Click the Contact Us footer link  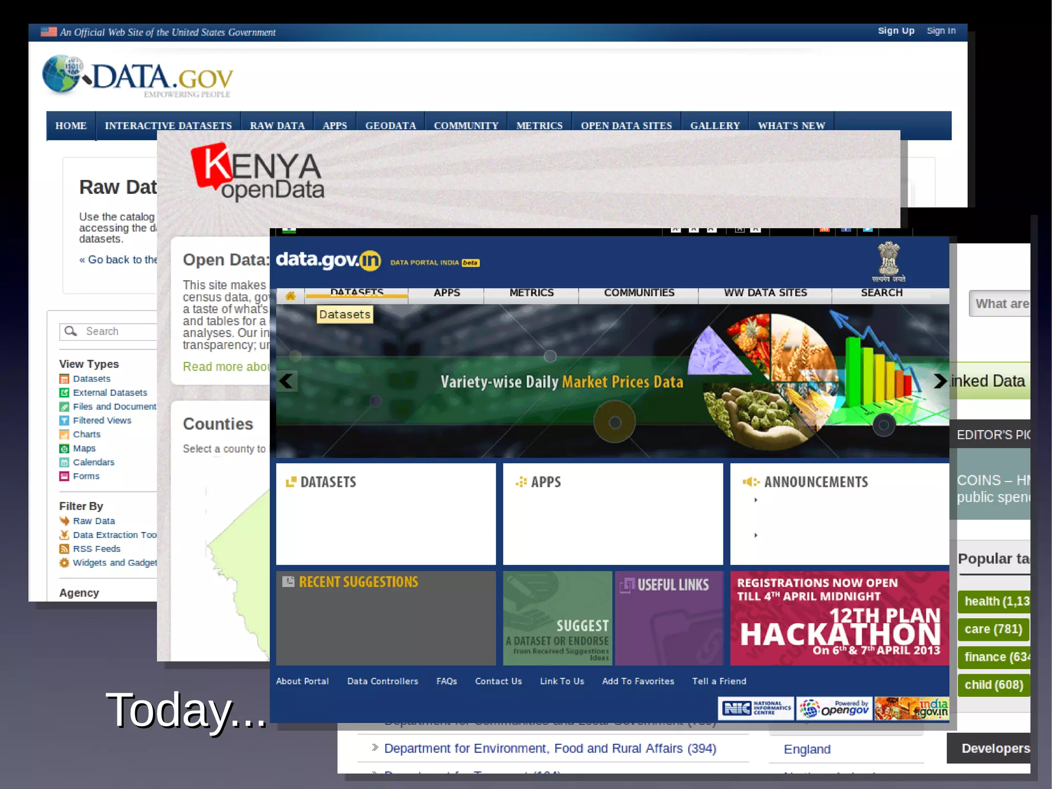point(498,681)
